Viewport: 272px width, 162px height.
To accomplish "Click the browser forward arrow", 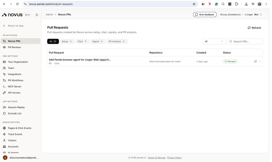I will 11,4.
